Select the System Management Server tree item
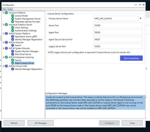Viewport: 150px width, 132px height. (28, 19)
